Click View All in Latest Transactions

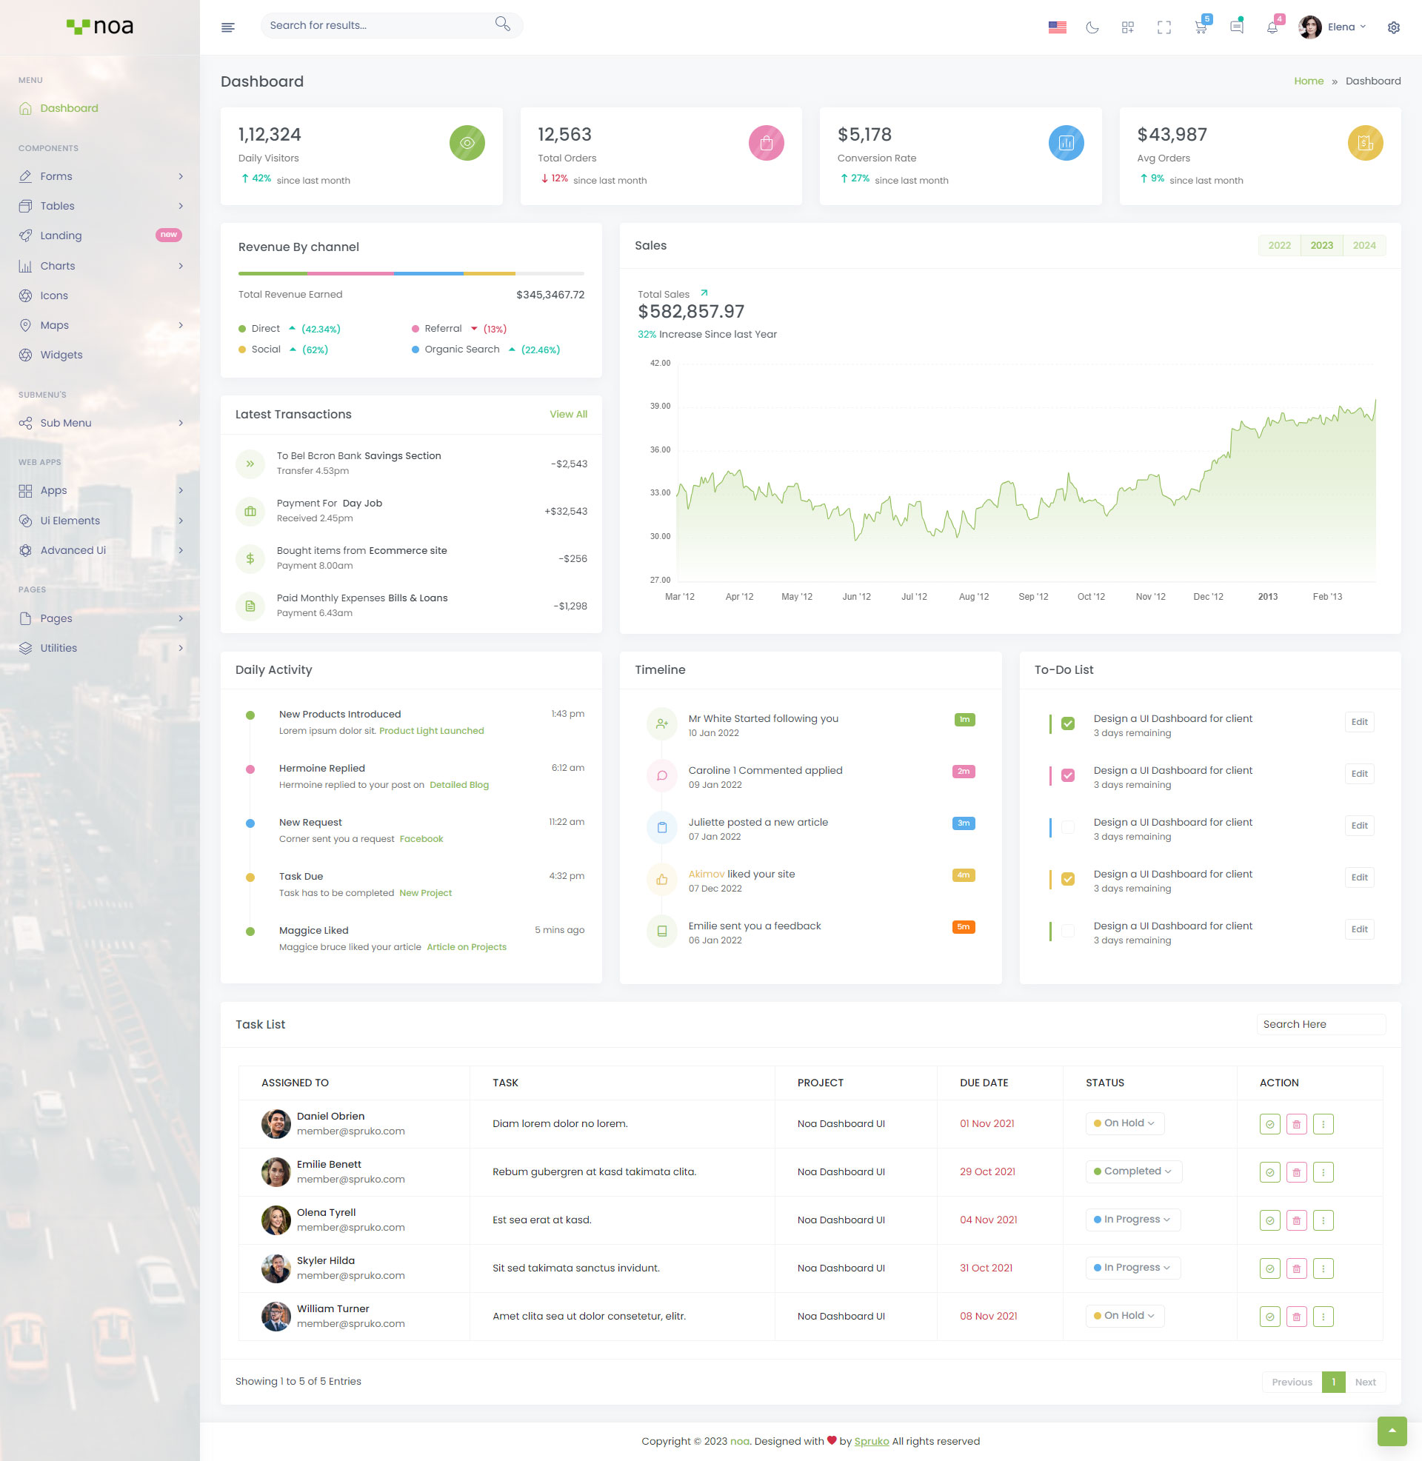[x=567, y=415]
